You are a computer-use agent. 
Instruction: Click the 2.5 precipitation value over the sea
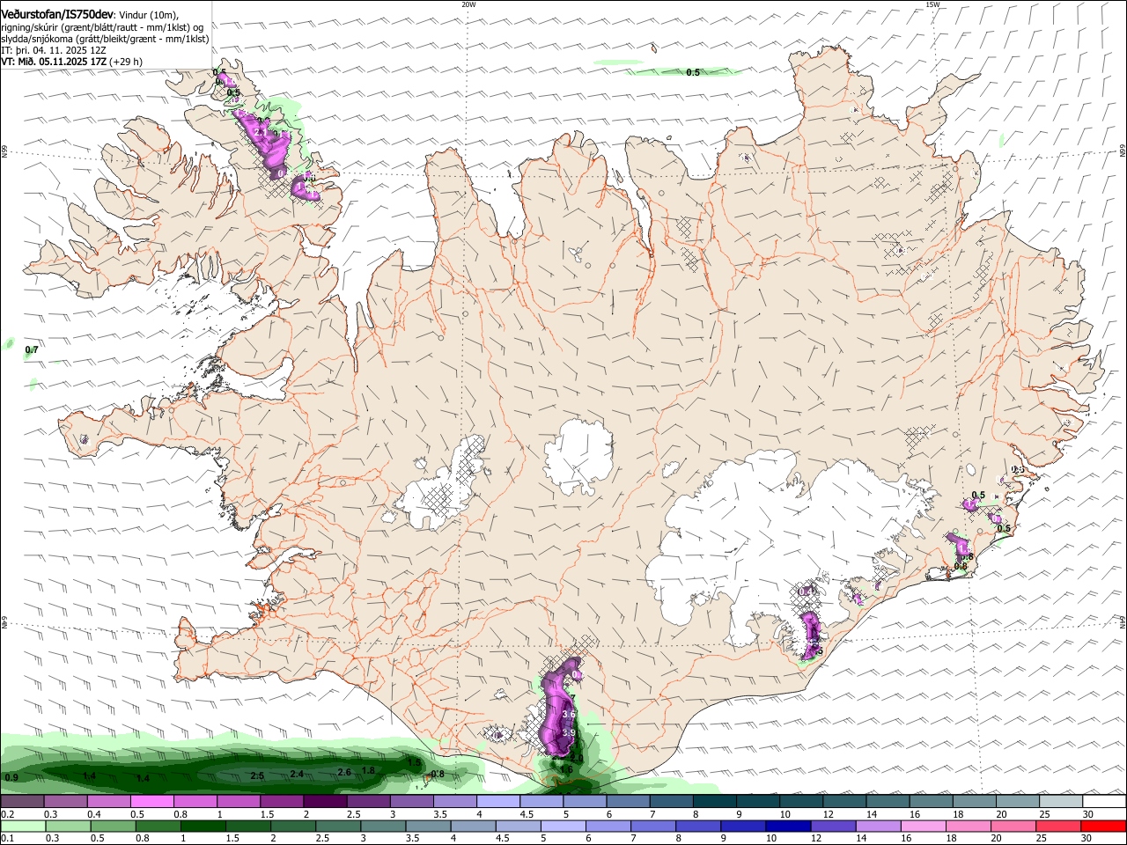point(257,776)
